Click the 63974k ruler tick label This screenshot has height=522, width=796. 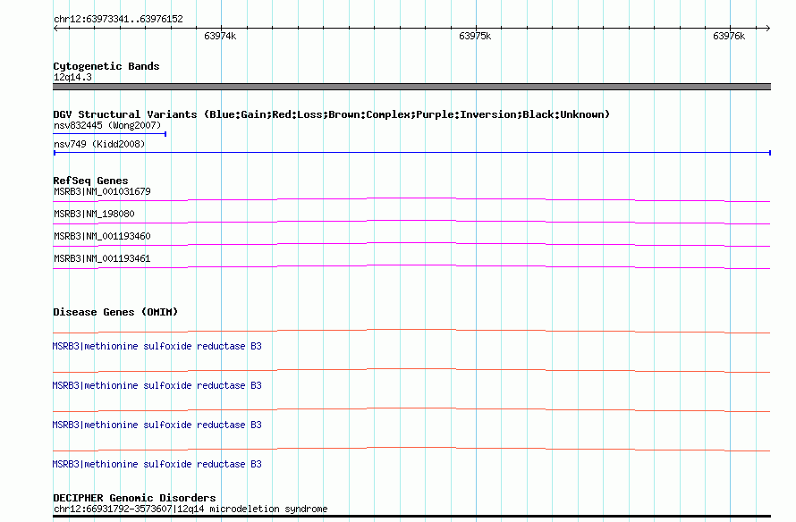[x=220, y=36]
